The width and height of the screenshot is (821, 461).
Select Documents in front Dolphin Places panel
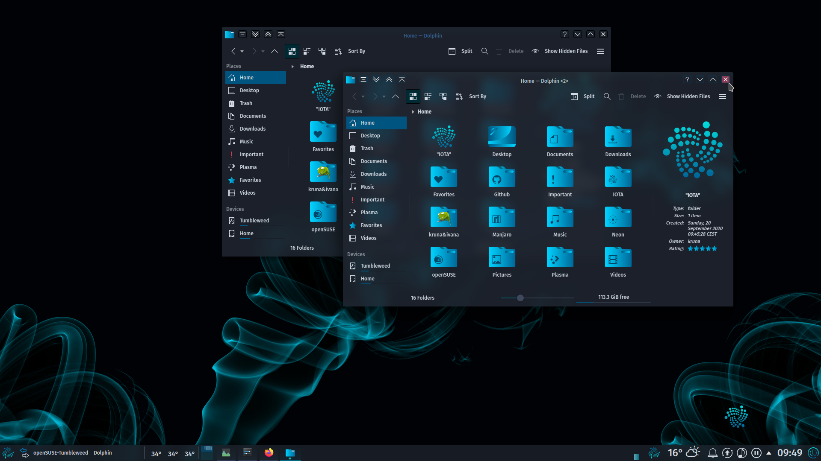[x=376, y=161]
